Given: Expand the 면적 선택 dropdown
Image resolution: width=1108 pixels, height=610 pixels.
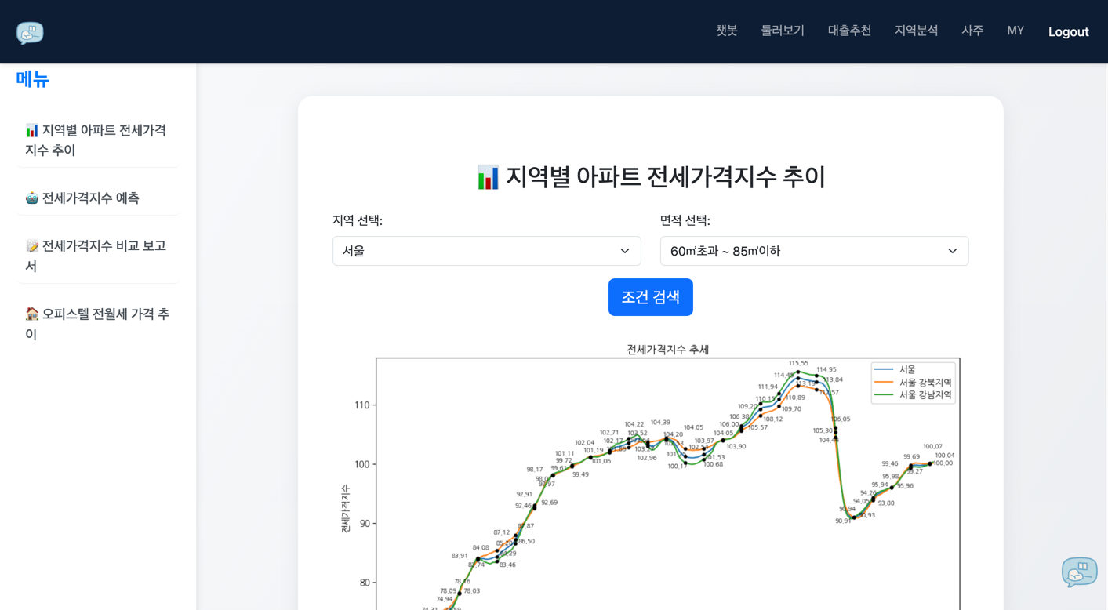Looking at the screenshot, I should 814,251.
